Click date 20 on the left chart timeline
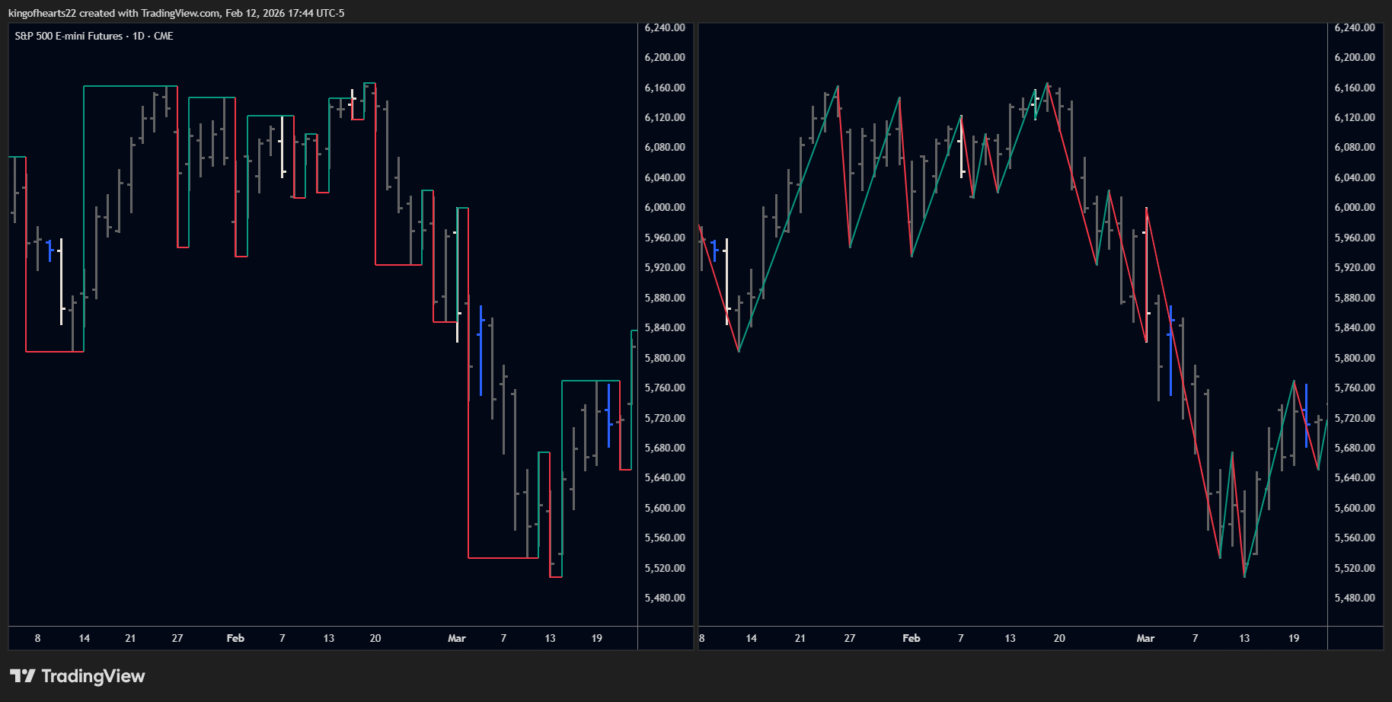Viewport: 1392px width, 702px height. [375, 638]
